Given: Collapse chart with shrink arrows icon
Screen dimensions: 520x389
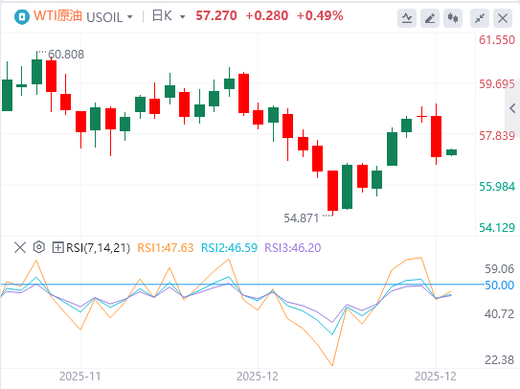Looking at the screenshot, I should 480,18.
